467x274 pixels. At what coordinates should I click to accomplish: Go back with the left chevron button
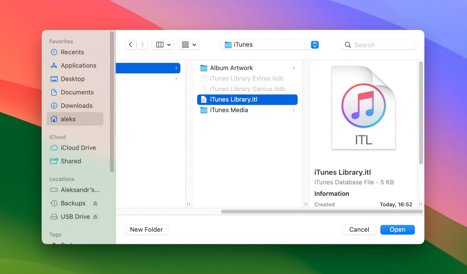131,45
